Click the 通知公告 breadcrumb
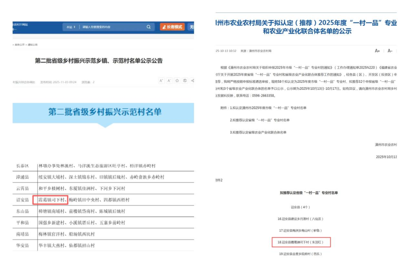Screen dimensions: 409x272 33,45
